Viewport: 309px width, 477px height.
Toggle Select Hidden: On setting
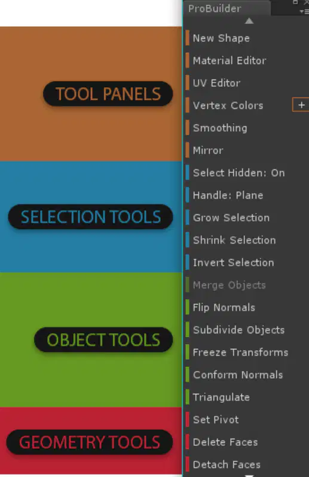coord(239,173)
